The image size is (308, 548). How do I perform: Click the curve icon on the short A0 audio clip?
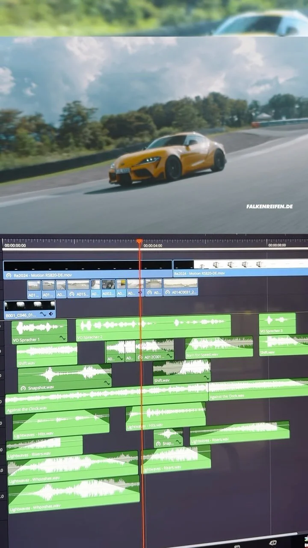pyautogui.click(x=120, y=357)
